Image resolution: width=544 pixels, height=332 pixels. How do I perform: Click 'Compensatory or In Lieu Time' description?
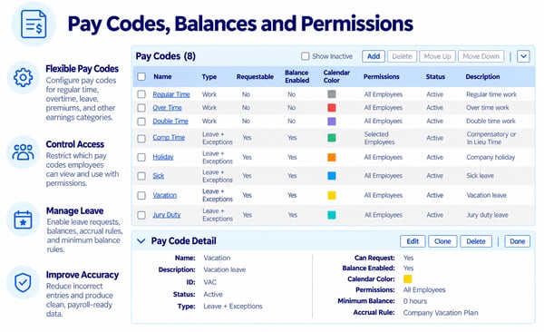click(491, 138)
